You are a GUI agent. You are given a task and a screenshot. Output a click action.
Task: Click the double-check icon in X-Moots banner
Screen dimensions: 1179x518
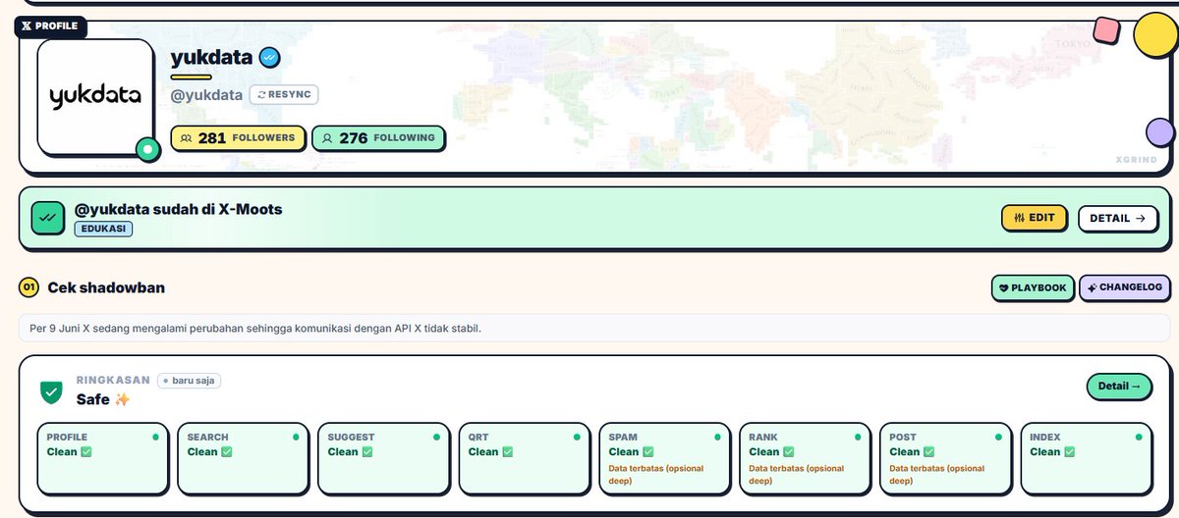coord(46,219)
